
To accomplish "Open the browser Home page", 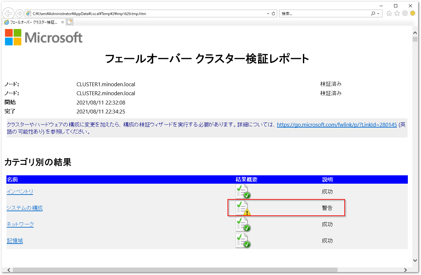I will (x=389, y=13).
